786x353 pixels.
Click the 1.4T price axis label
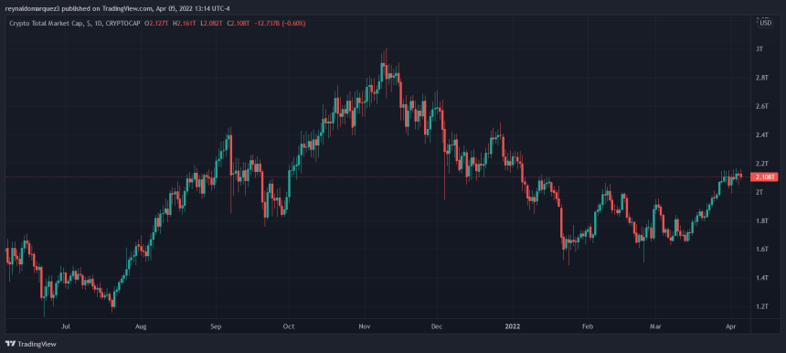coord(761,278)
